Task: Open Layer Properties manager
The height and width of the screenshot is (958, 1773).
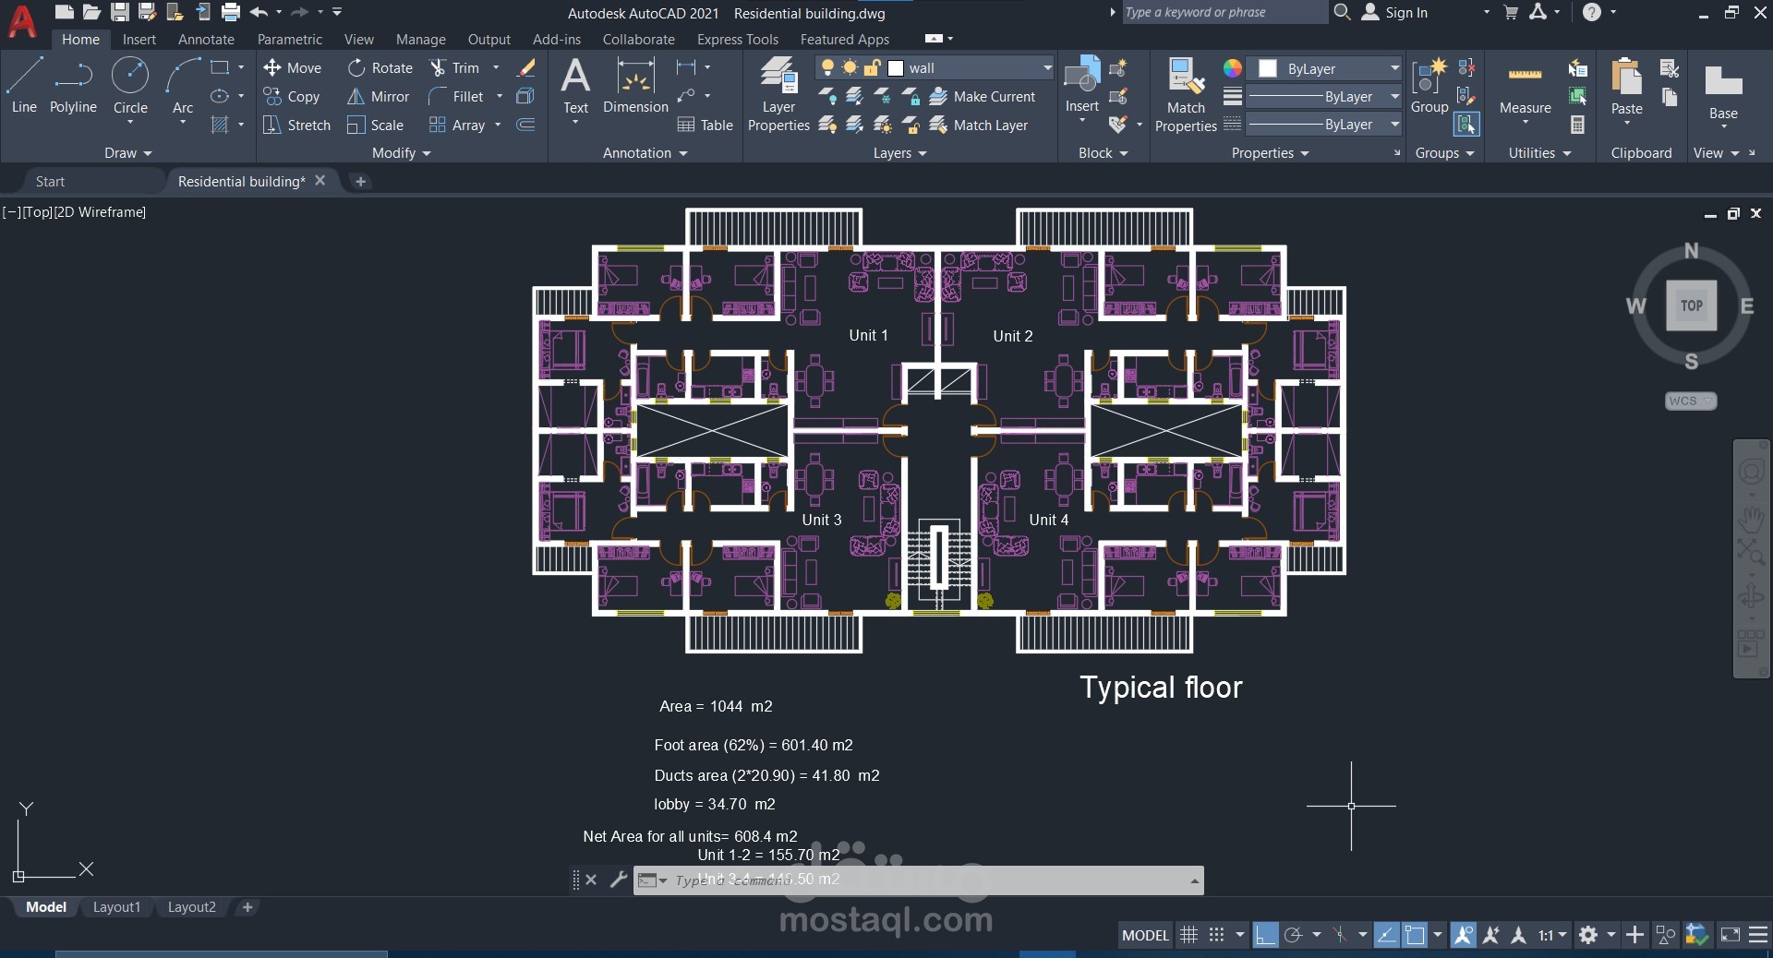Action: coord(778,94)
